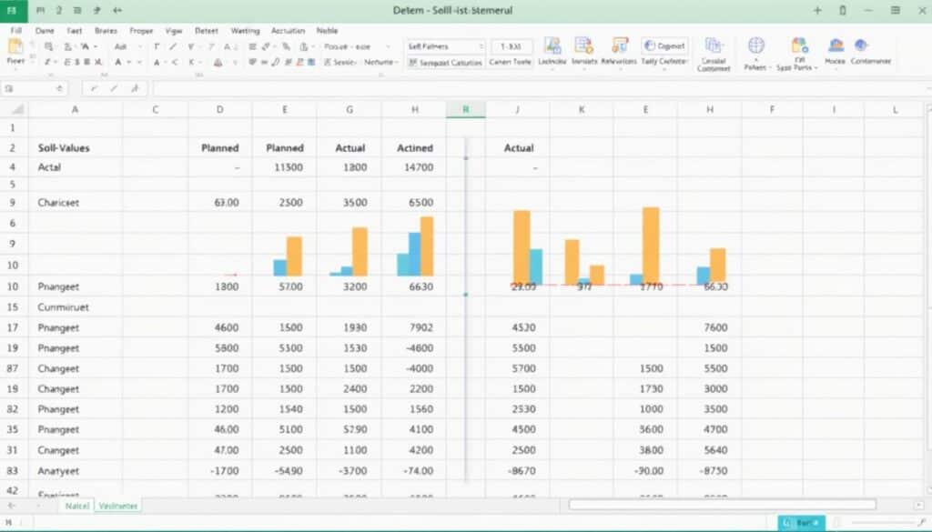Open the Name Box dropdown arrow
This screenshot has width=932, height=532.
pyautogui.click(x=59, y=88)
